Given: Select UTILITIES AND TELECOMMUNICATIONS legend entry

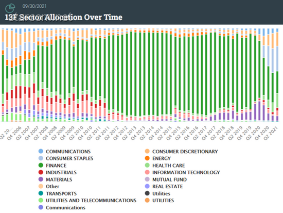Looking at the screenshot, I should click(87, 200).
